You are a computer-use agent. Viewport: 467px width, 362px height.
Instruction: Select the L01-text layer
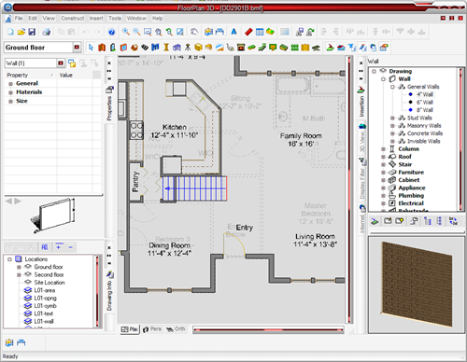click(44, 313)
